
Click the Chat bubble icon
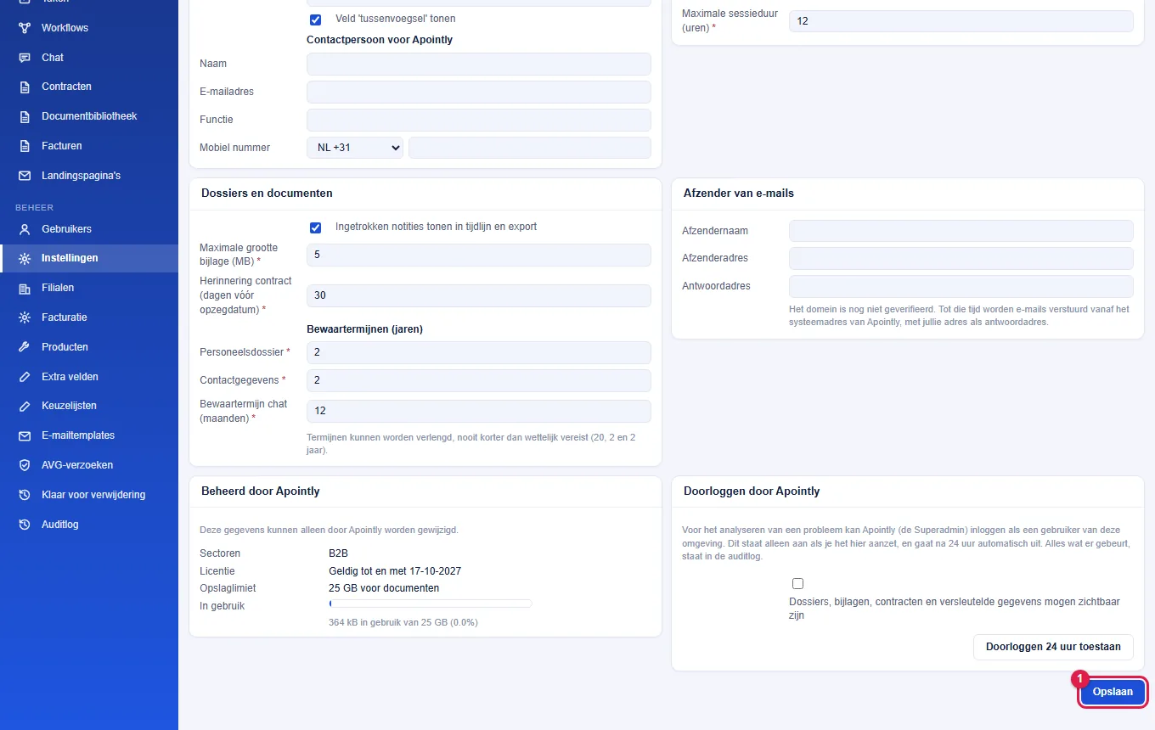[x=25, y=58]
